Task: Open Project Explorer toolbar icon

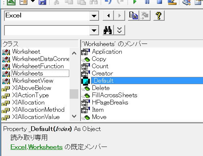Action: 186,2
